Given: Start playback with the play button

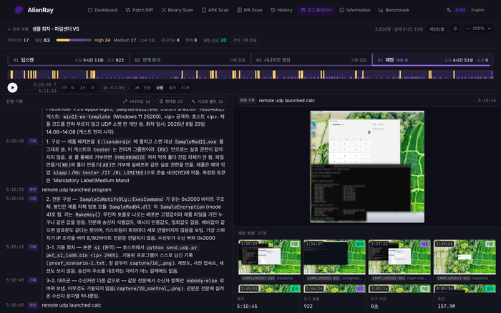Looking at the screenshot, I should pyautogui.click(x=12, y=87).
